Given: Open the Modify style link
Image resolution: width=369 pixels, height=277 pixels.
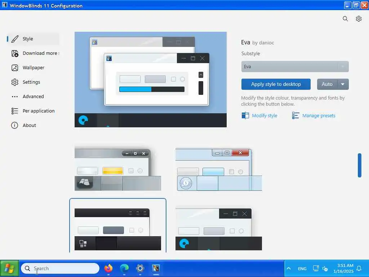Looking at the screenshot, I should point(264,116).
